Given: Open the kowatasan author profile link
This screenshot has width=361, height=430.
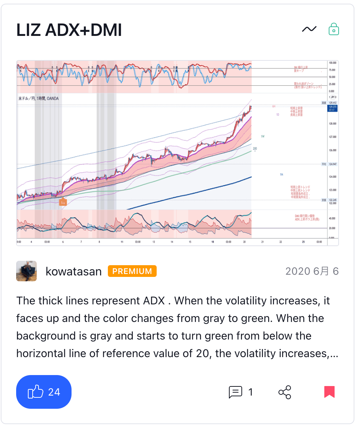Looking at the screenshot, I should click(73, 271).
